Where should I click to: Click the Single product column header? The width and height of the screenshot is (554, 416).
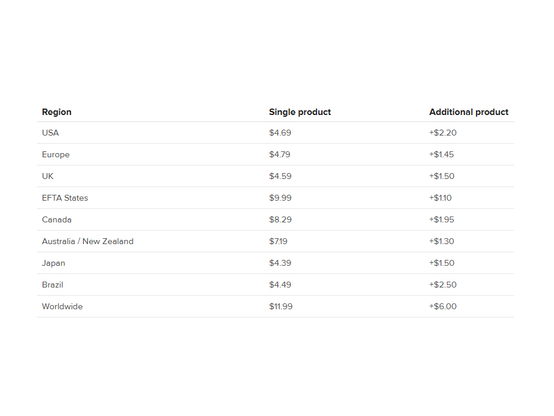tap(300, 112)
